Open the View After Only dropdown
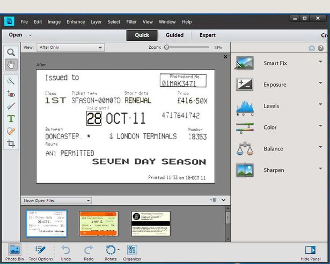The image size is (330, 264). tap(70, 48)
